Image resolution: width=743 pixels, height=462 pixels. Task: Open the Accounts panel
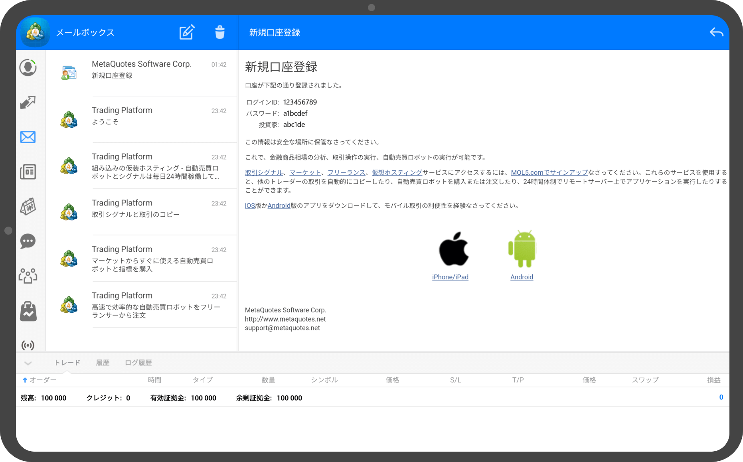pyautogui.click(x=28, y=67)
